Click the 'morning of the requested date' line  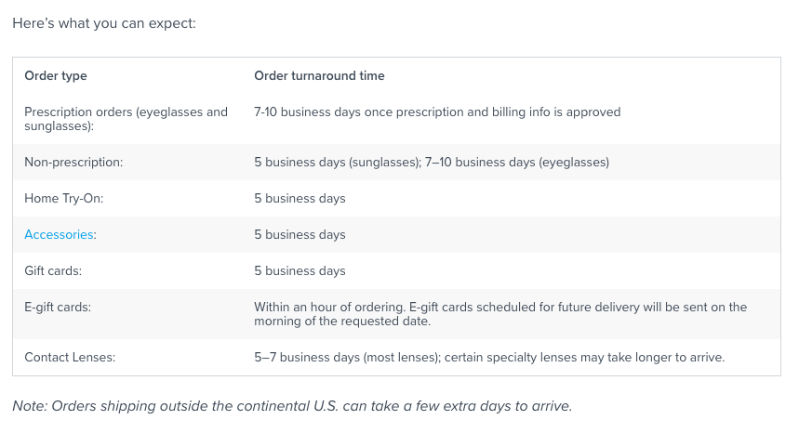342,321
